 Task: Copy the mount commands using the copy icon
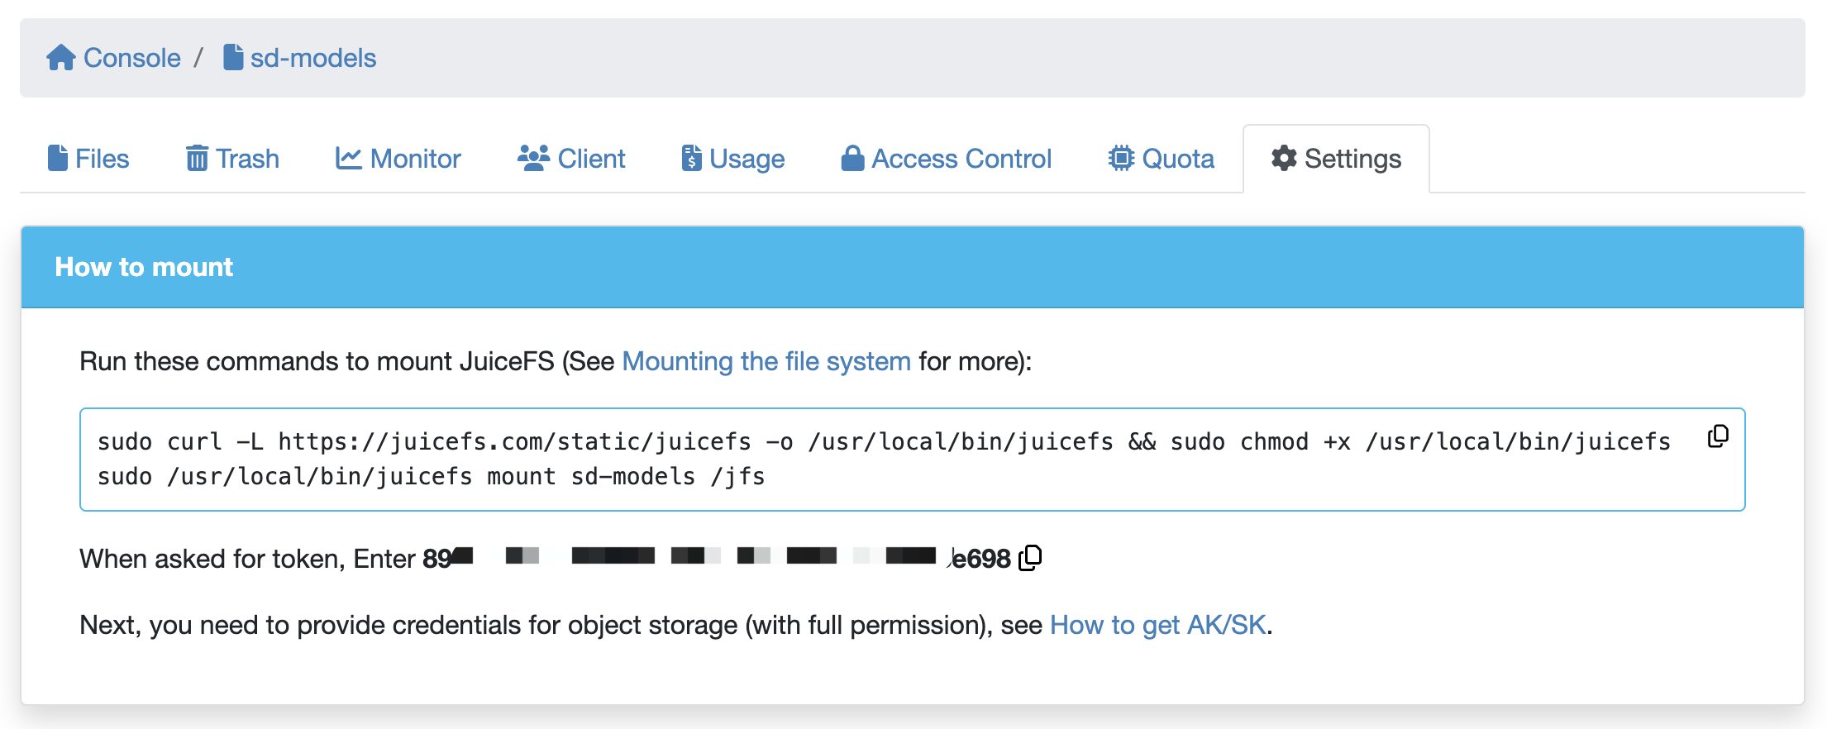pos(1718,436)
